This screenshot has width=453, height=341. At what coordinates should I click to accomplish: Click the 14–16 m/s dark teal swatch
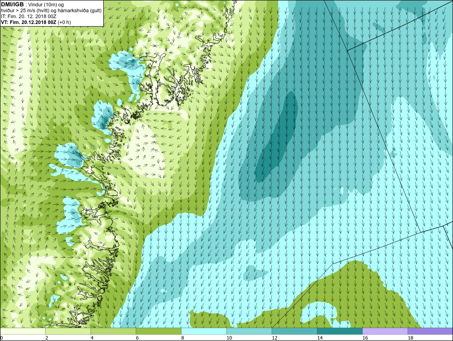pos(340,331)
